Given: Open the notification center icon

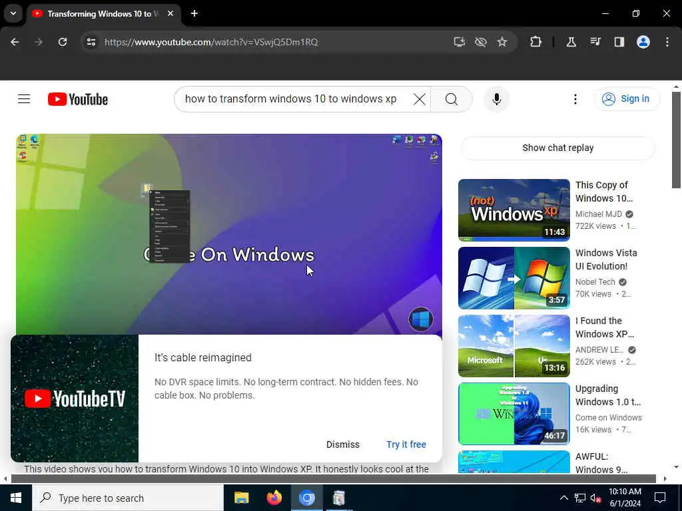Looking at the screenshot, I should click(x=660, y=498).
